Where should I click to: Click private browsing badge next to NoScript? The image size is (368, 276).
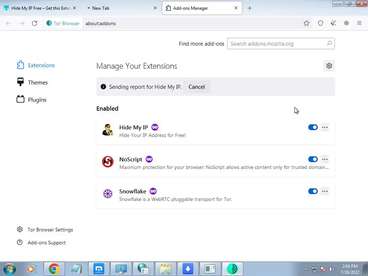[149, 159]
